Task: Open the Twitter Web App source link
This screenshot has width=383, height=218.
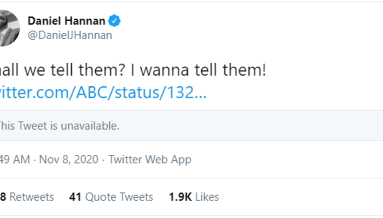Action: (x=150, y=160)
